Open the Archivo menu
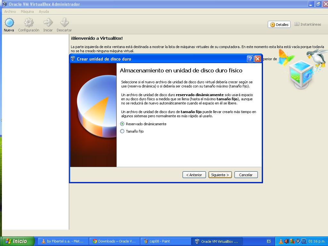The width and height of the screenshot is (328, 246). pos(10,12)
